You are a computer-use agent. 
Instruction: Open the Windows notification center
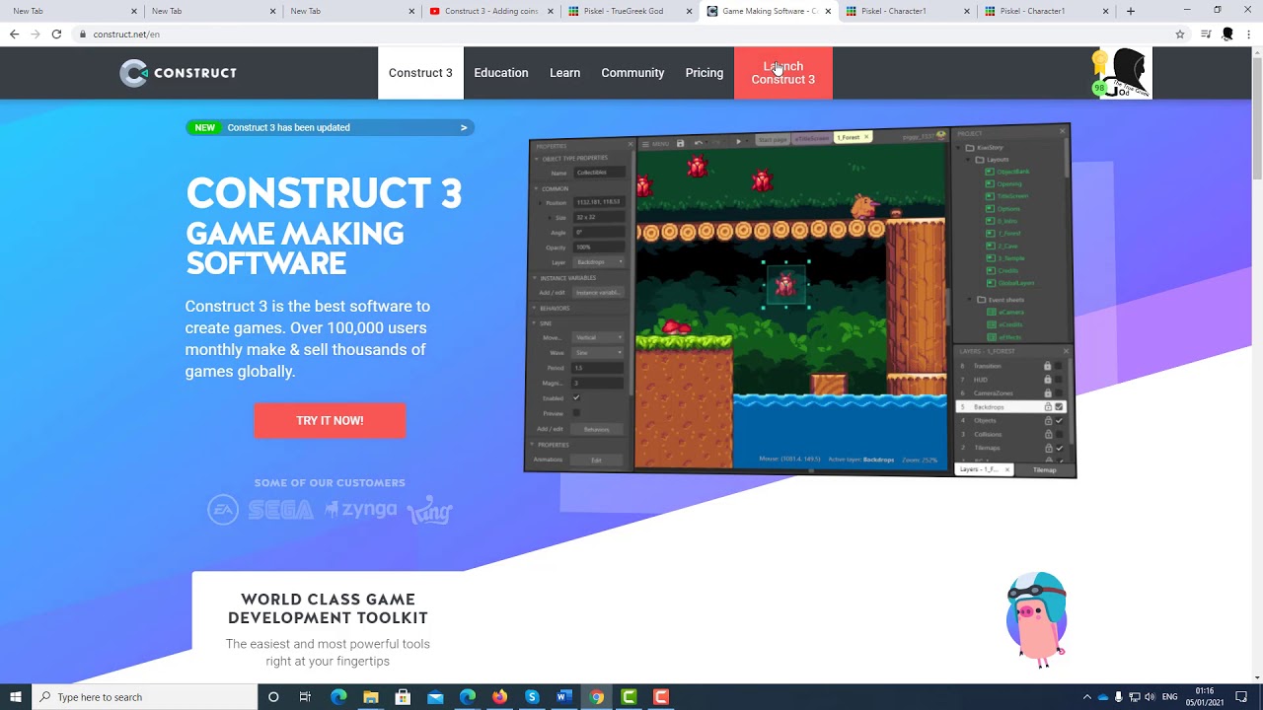pos(1241,697)
